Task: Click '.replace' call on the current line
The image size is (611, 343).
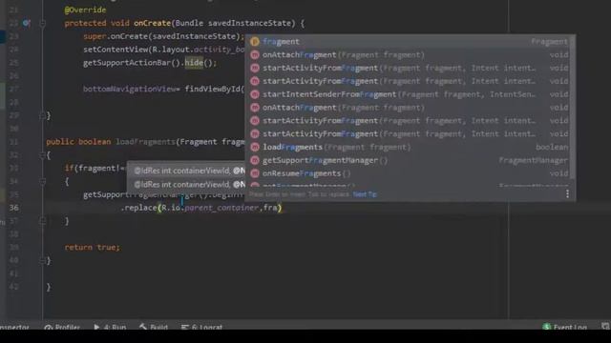Action: 138,208
